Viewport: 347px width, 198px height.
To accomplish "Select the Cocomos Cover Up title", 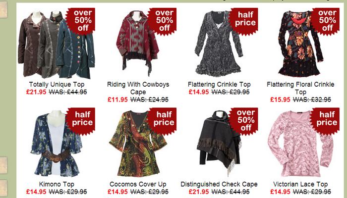I will tap(138, 184).
